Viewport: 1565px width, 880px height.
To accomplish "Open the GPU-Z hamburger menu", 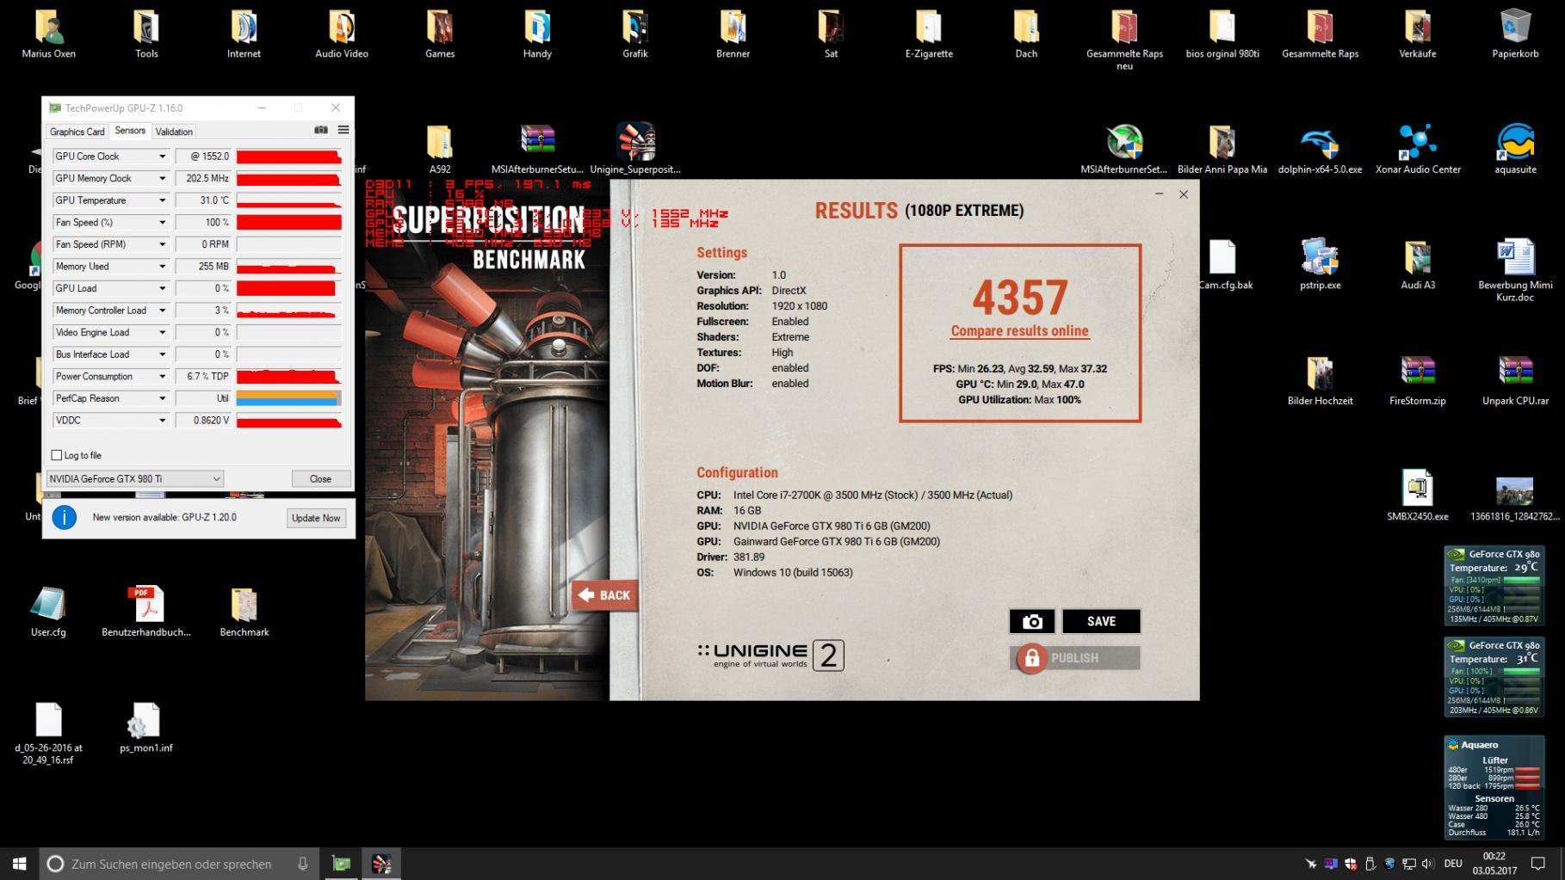I will point(343,130).
